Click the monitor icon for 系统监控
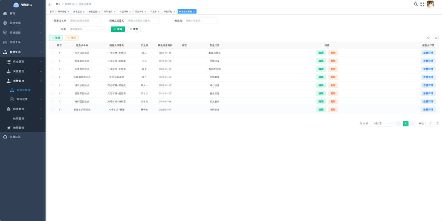 pyautogui.click(x=5, y=33)
